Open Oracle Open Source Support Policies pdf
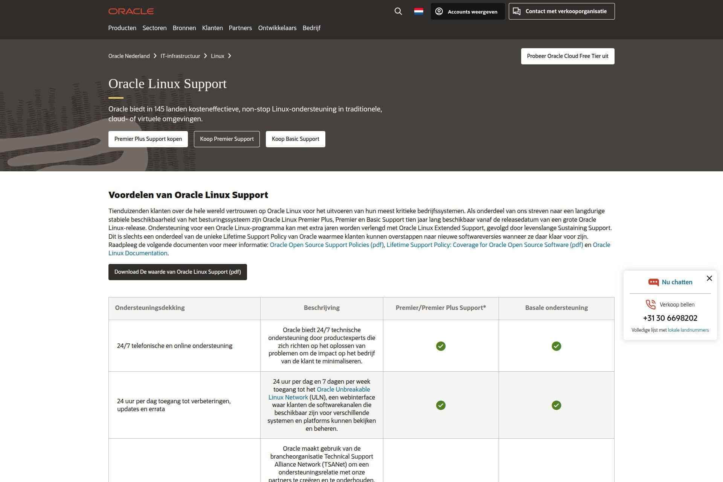 [327, 245]
